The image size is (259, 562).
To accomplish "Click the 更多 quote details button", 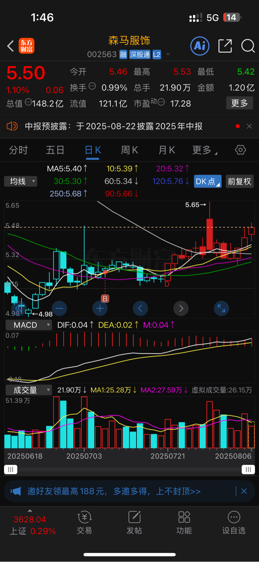I will click(x=239, y=103).
